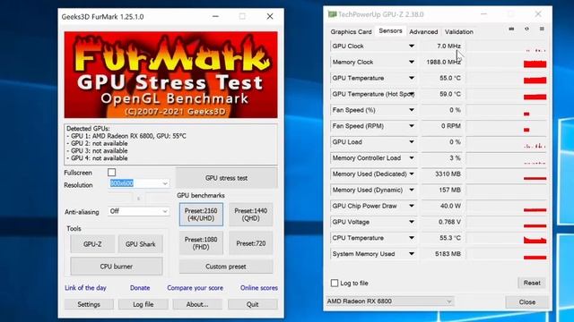This screenshot has width=574, height=322.
Task: Click the GPU 1: AMD Radeon RX 6800 line
Action: 126,136
